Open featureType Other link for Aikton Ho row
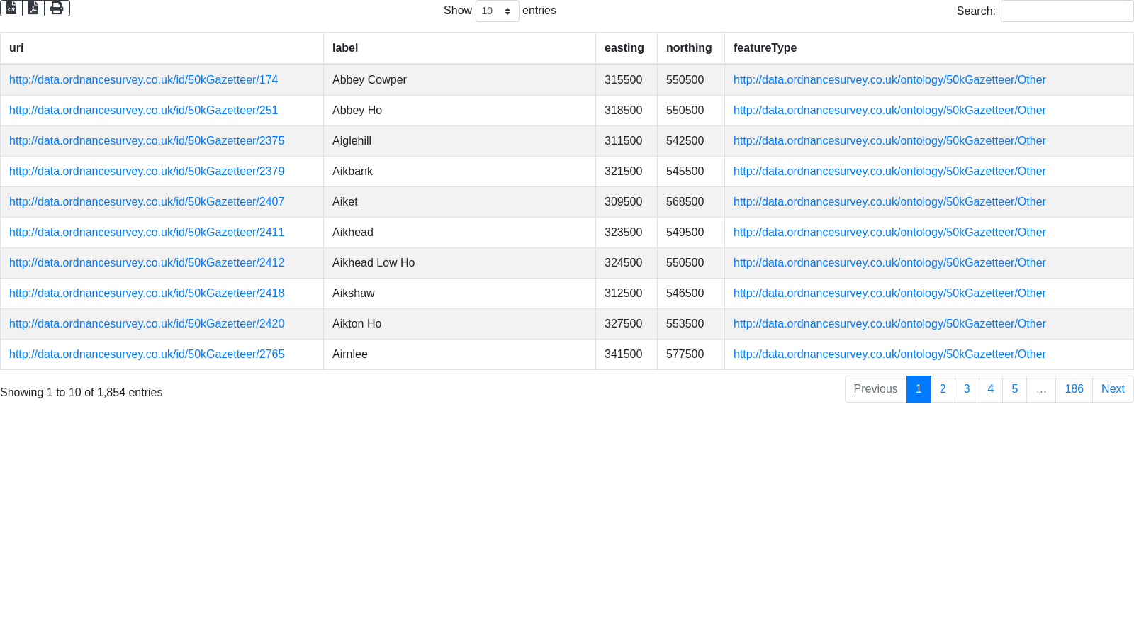This screenshot has width=1134, height=638. [889, 324]
